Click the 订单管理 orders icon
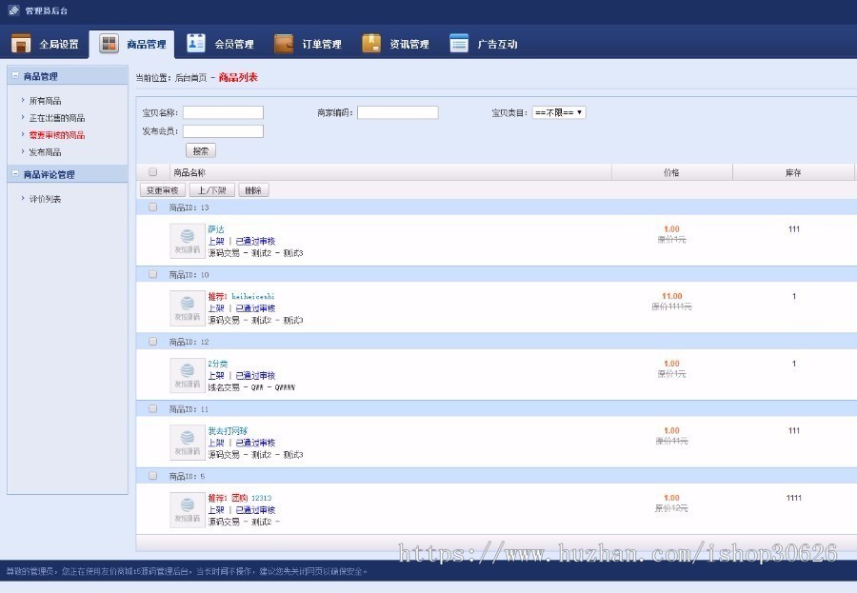This screenshot has height=593, width=857. [x=283, y=42]
